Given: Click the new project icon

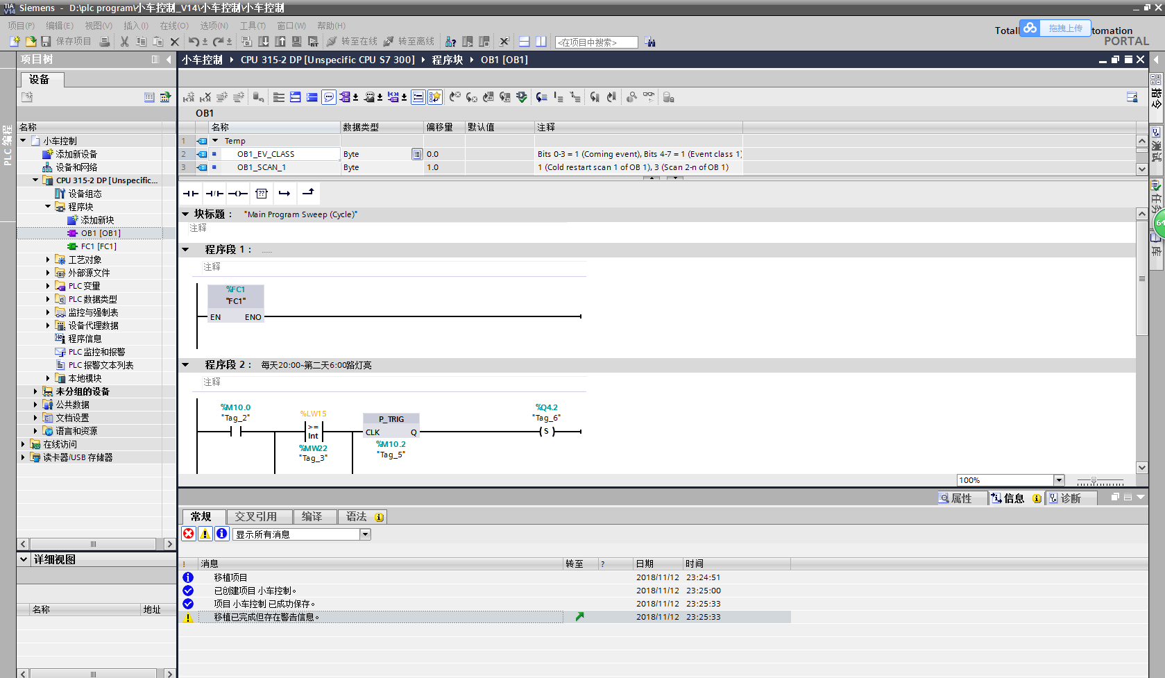Looking at the screenshot, I should [x=15, y=42].
